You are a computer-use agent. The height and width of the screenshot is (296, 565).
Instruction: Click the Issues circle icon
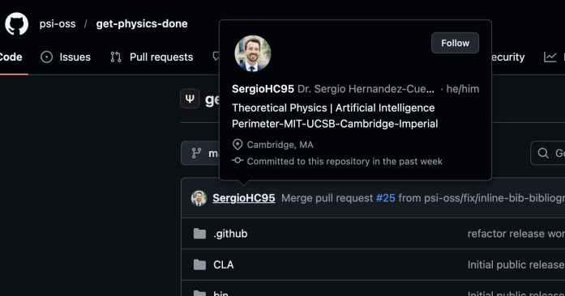[46, 57]
